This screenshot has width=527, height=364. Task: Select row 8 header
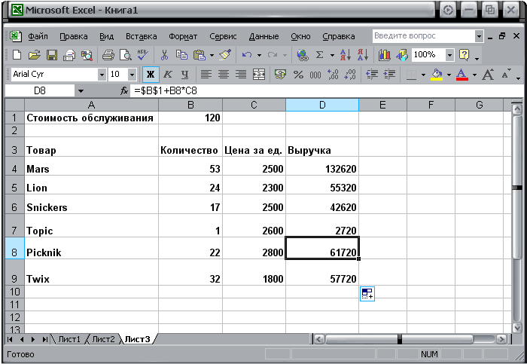tap(14, 248)
